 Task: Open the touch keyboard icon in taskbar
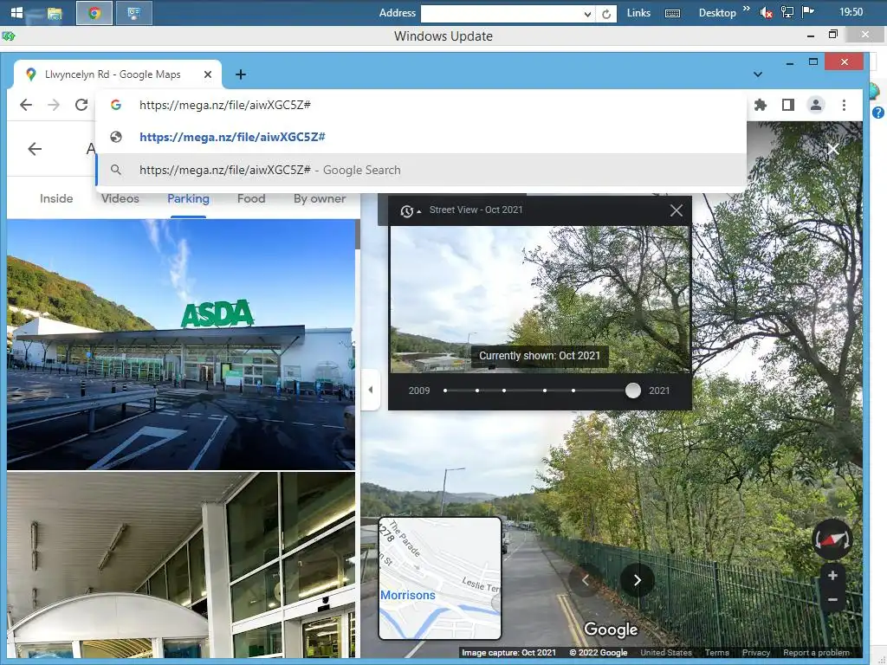click(672, 13)
